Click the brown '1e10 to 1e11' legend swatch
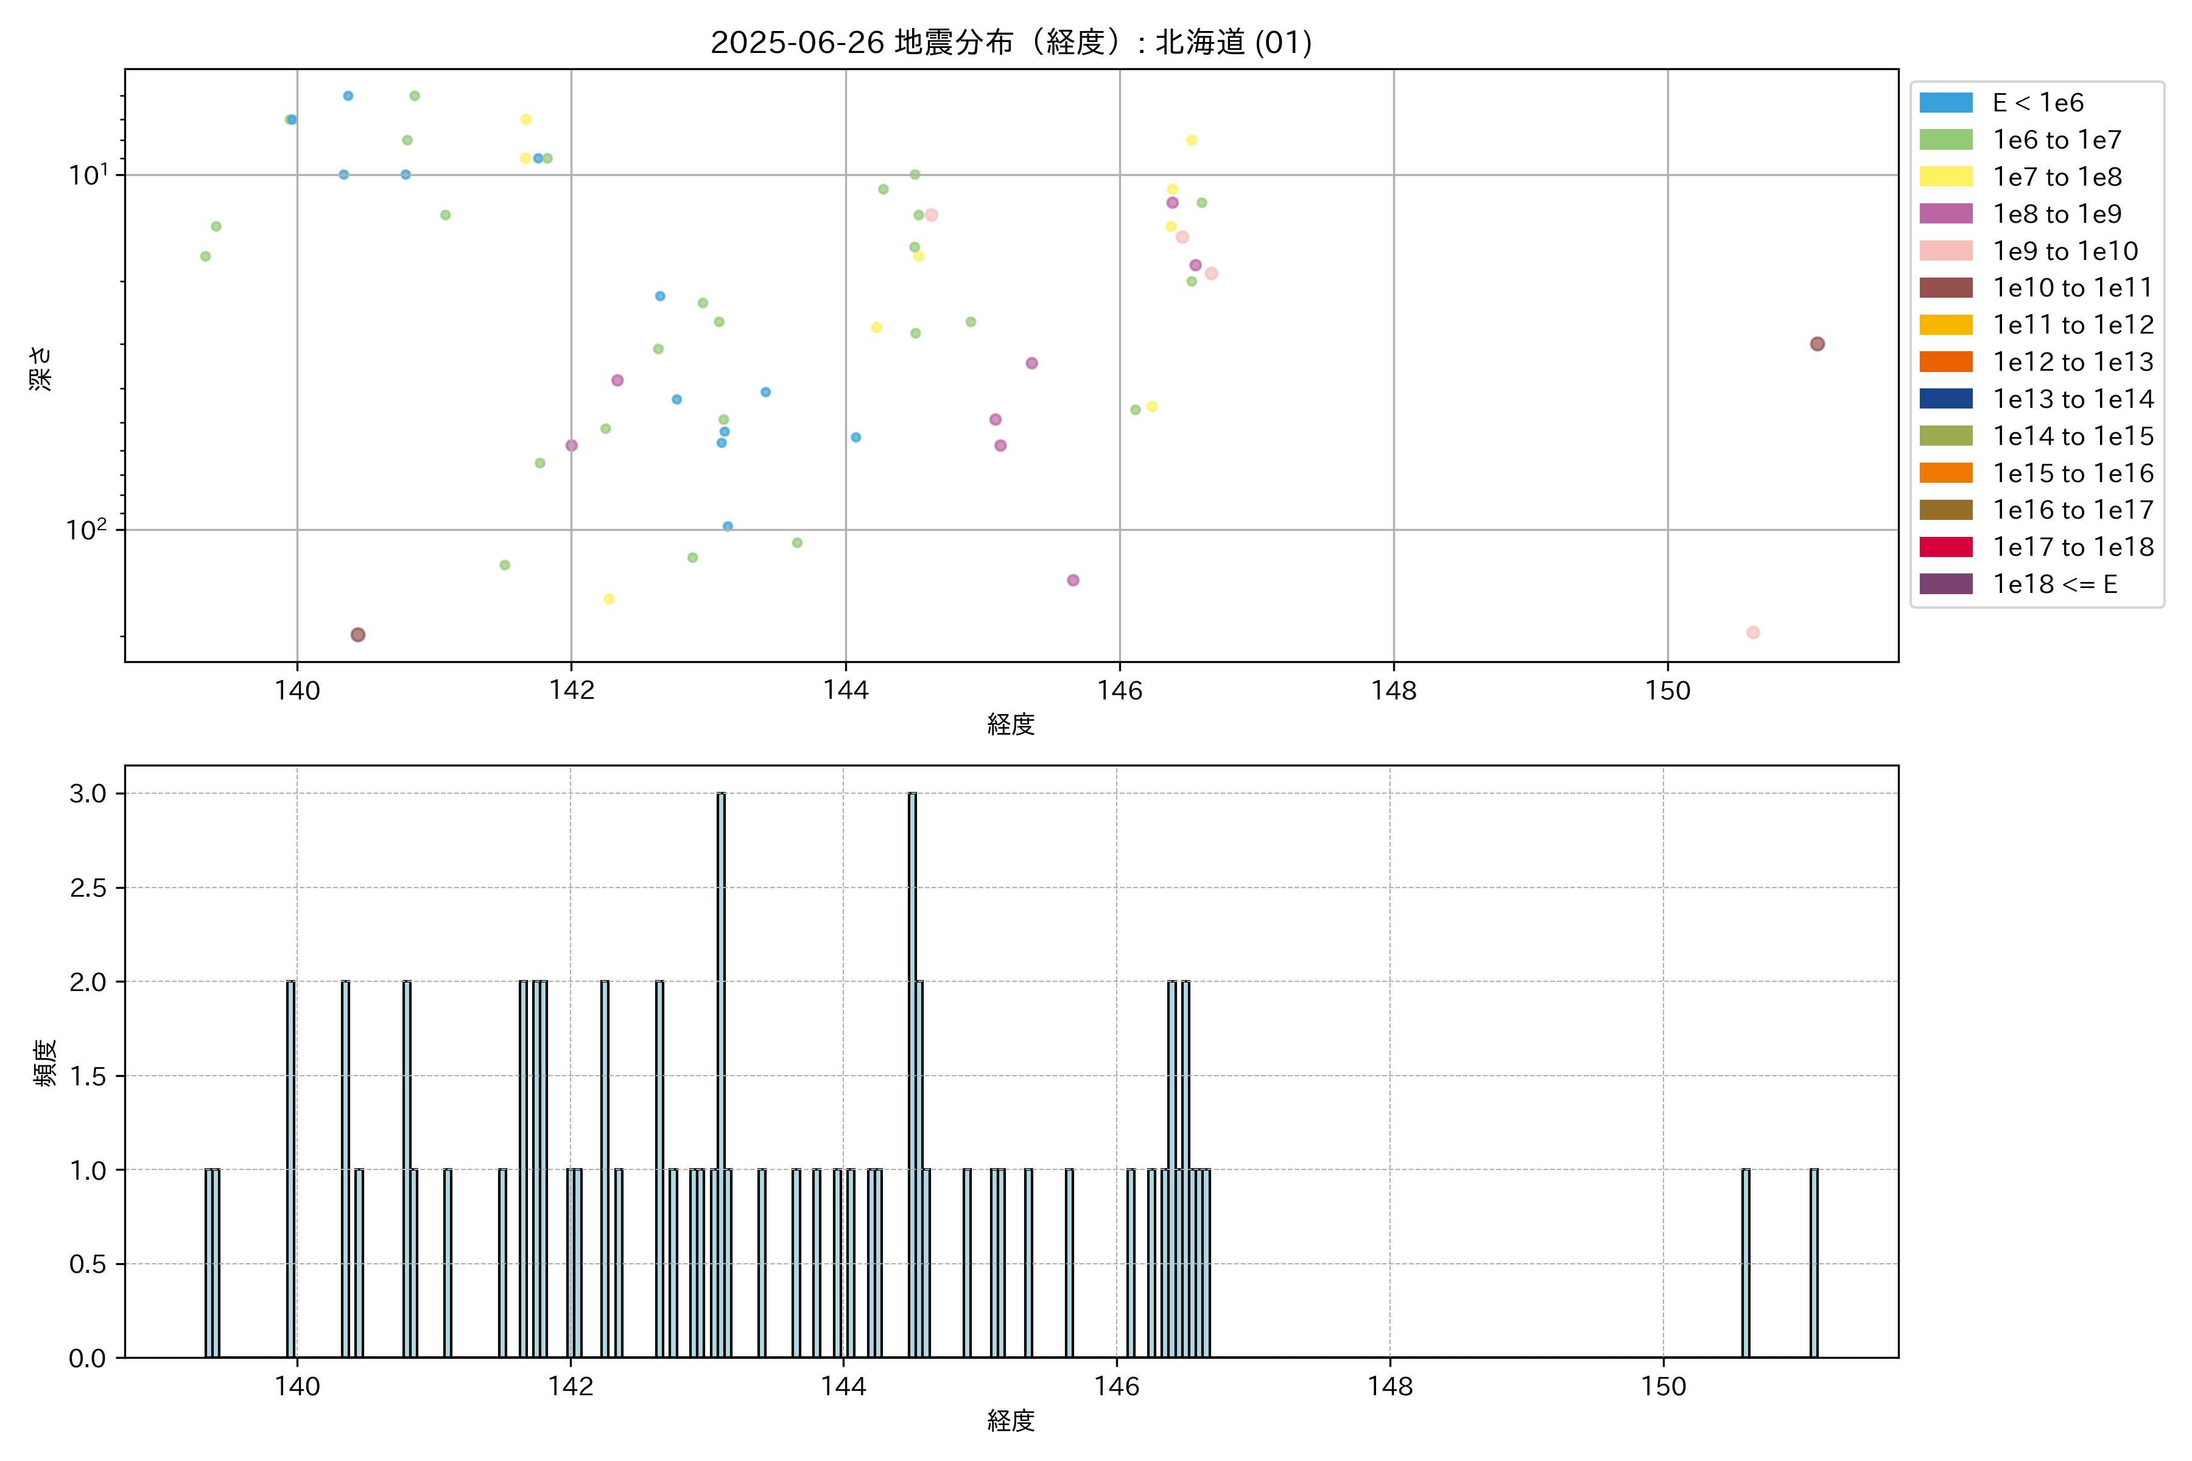The width and height of the screenshot is (2192, 1461). click(x=1945, y=288)
